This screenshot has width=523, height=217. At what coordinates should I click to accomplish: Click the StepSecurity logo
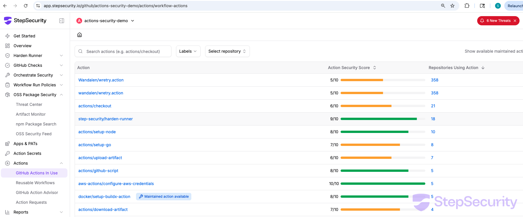25,20
